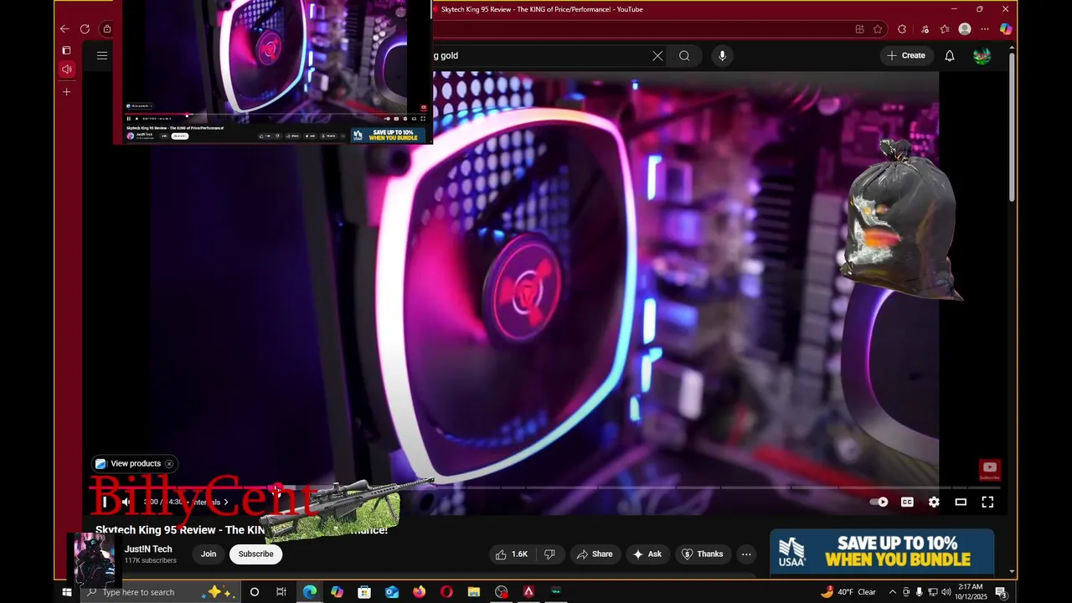Image resolution: width=1072 pixels, height=603 pixels.
Task: Open the YouTube hamburger guide menu
Action: (x=102, y=56)
